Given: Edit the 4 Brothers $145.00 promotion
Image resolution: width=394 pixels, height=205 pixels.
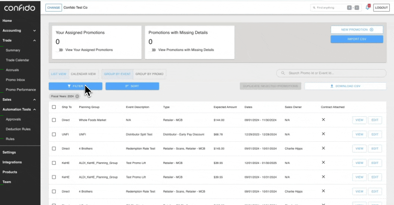Looking at the screenshot, I should pos(375,149).
